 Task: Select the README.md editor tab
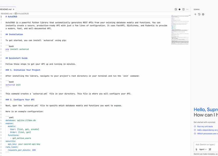[6, 9]
